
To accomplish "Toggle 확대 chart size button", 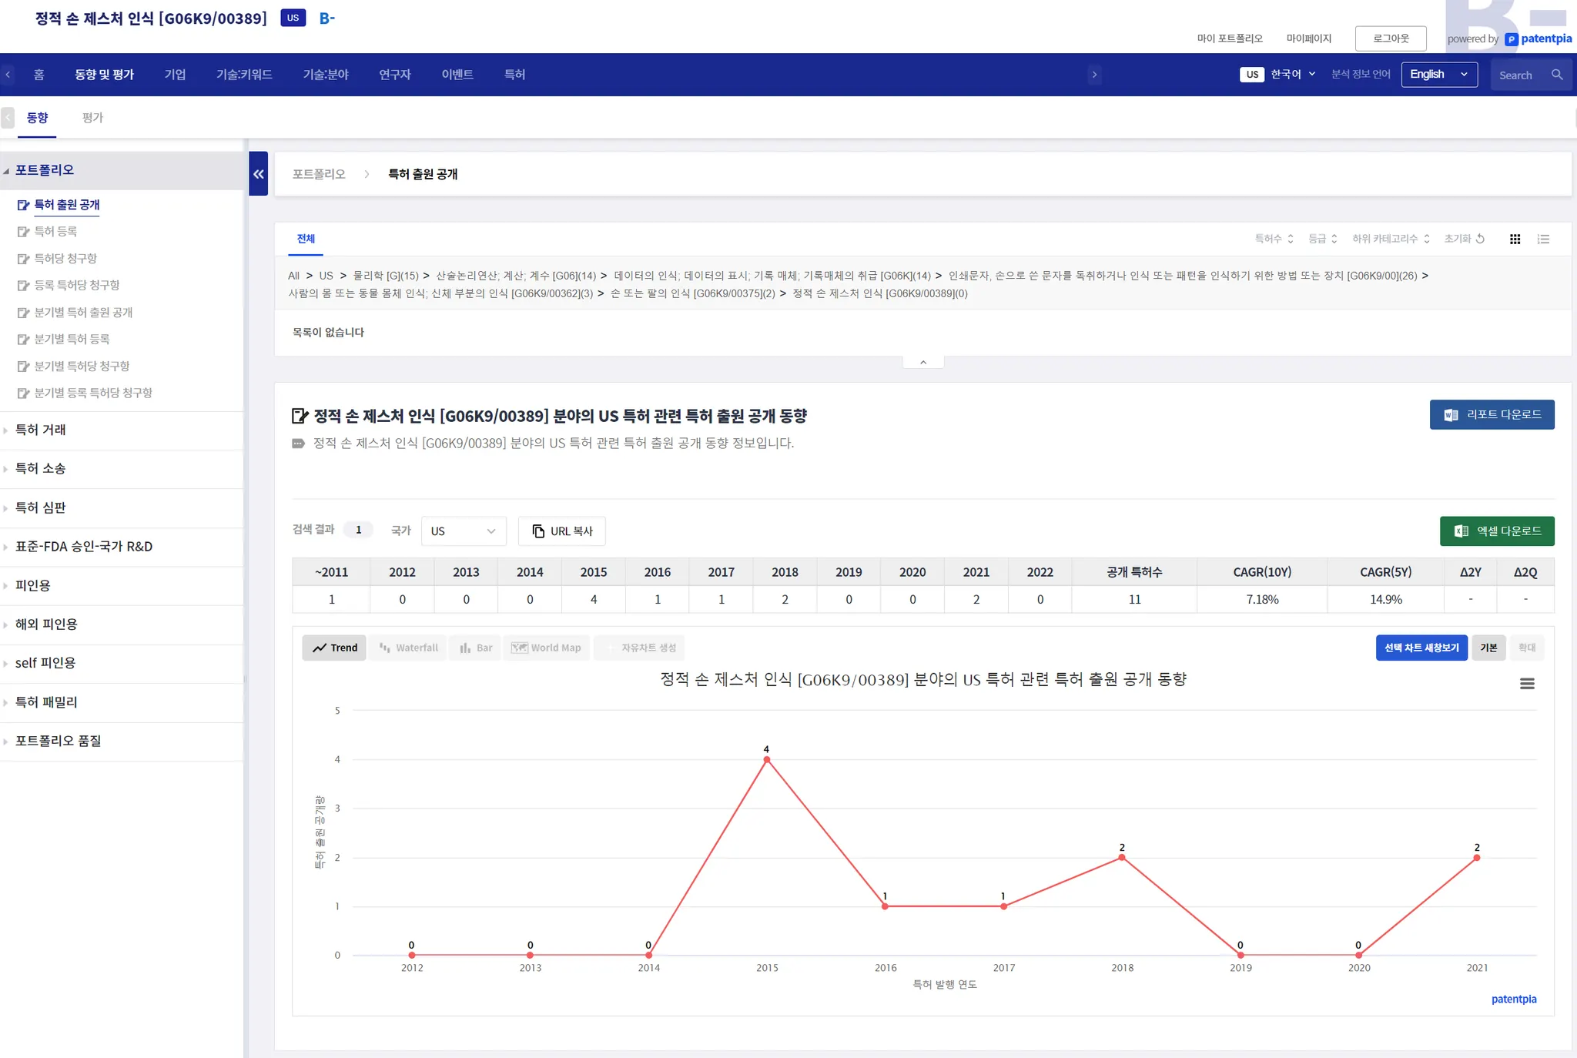I will tap(1526, 648).
